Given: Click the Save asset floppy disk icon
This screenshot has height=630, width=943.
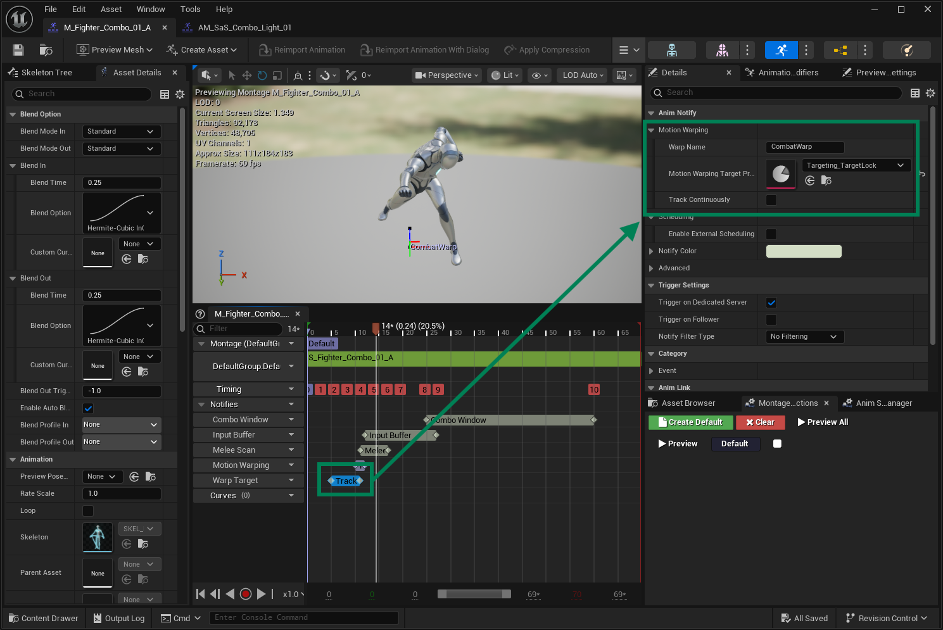Looking at the screenshot, I should coord(18,50).
